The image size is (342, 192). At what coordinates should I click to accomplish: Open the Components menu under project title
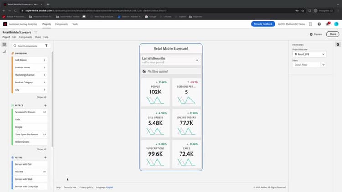click(x=26, y=37)
